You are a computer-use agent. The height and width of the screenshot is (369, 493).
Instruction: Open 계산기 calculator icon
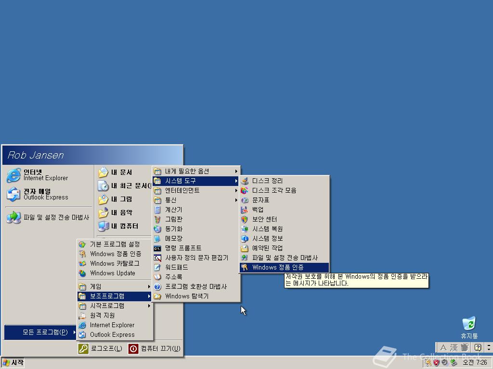coord(157,209)
